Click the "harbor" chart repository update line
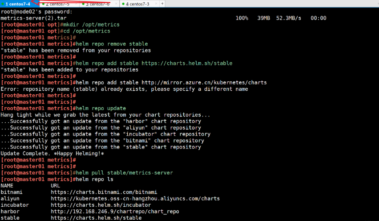This screenshot has height=221, width=379. [x=101, y=121]
